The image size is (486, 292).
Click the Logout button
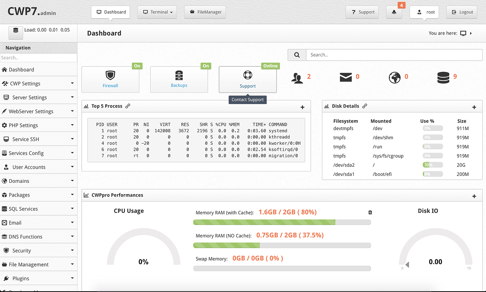[462, 12]
